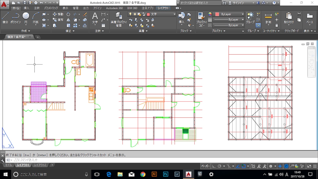This screenshot has width=318, height=179.
Task: Open the 出力 ribbon tab
Action: coord(86,8)
